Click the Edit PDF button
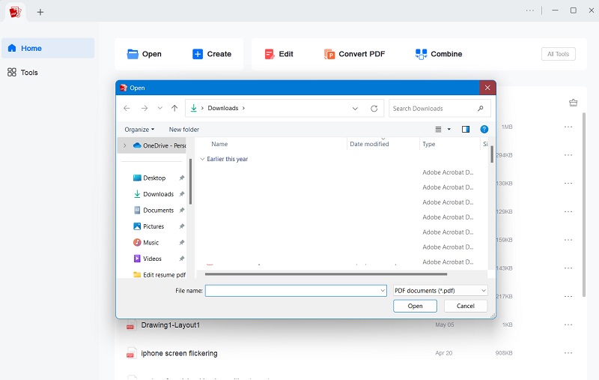This screenshot has width=599, height=380. click(x=279, y=54)
